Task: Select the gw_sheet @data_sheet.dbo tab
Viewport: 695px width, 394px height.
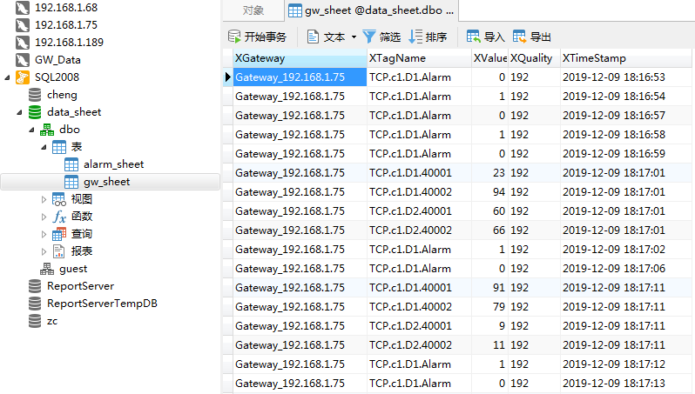Action: [x=371, y=10]
